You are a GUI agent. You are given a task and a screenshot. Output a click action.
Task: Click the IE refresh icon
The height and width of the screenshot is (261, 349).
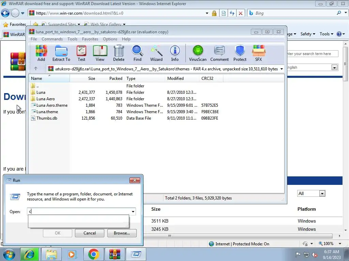(x=232, y=13)
